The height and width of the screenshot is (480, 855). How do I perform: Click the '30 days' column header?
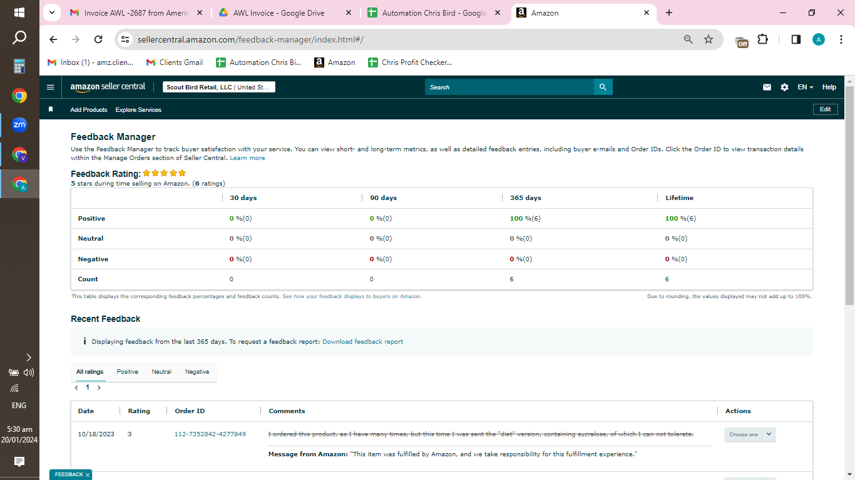tap(243, 197)
